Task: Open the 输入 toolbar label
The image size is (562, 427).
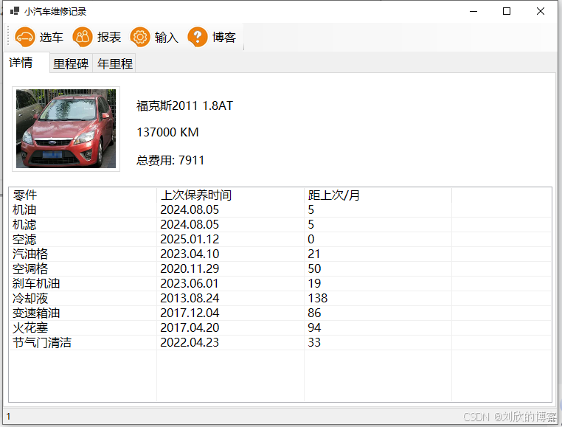Action: tap(166, 38)
